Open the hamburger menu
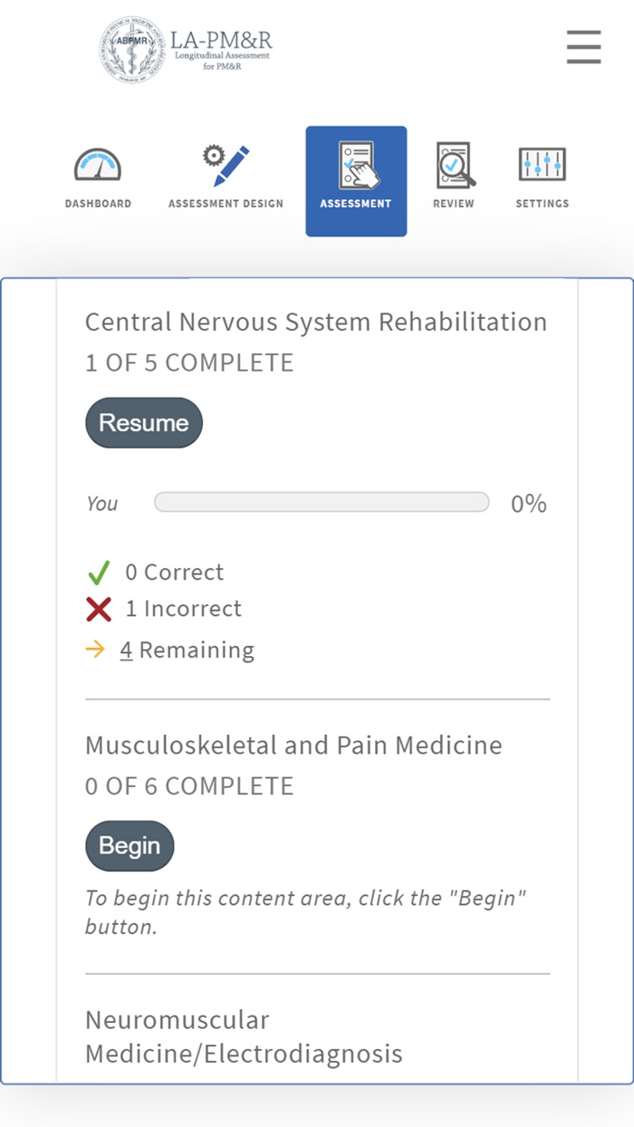This screenshot has height=1127, width=634. click(x=583, y=47)
